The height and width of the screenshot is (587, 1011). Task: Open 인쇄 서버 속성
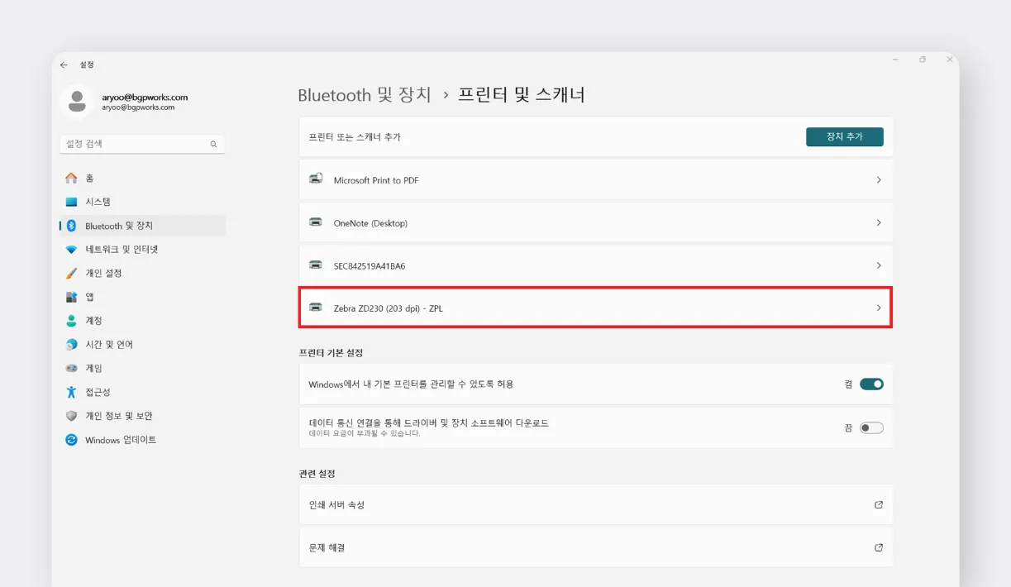(596, 504)
